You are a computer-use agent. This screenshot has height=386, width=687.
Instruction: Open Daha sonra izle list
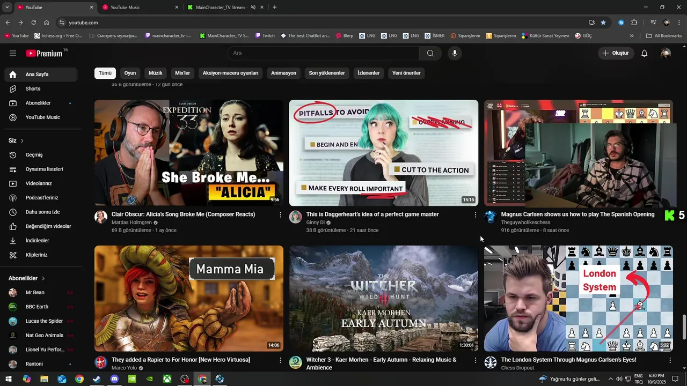pyautogui.click(x=41, y=212)
